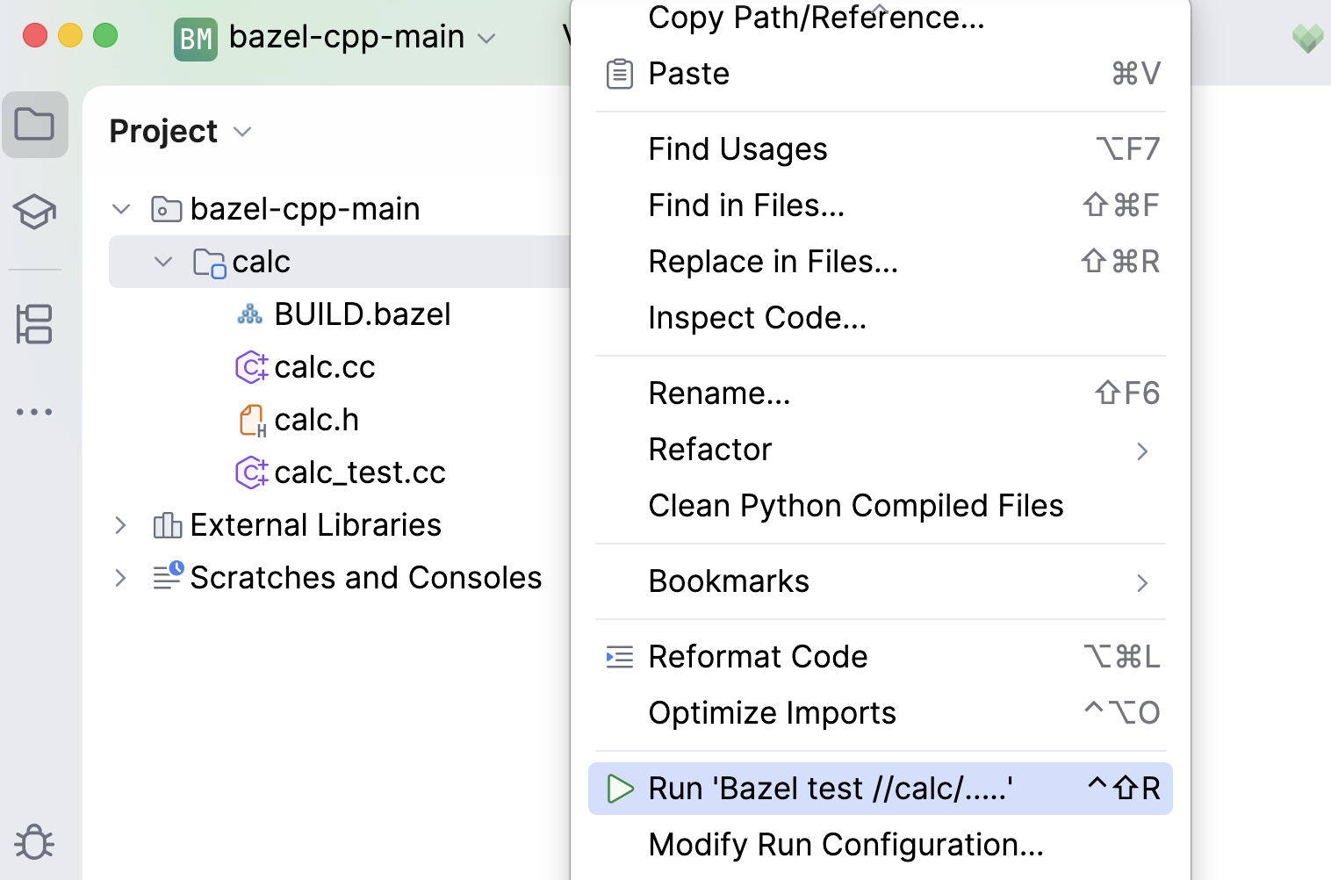Click the C++ icon beside calc_test.cc

pyautogui.click(x=251, y=472)
